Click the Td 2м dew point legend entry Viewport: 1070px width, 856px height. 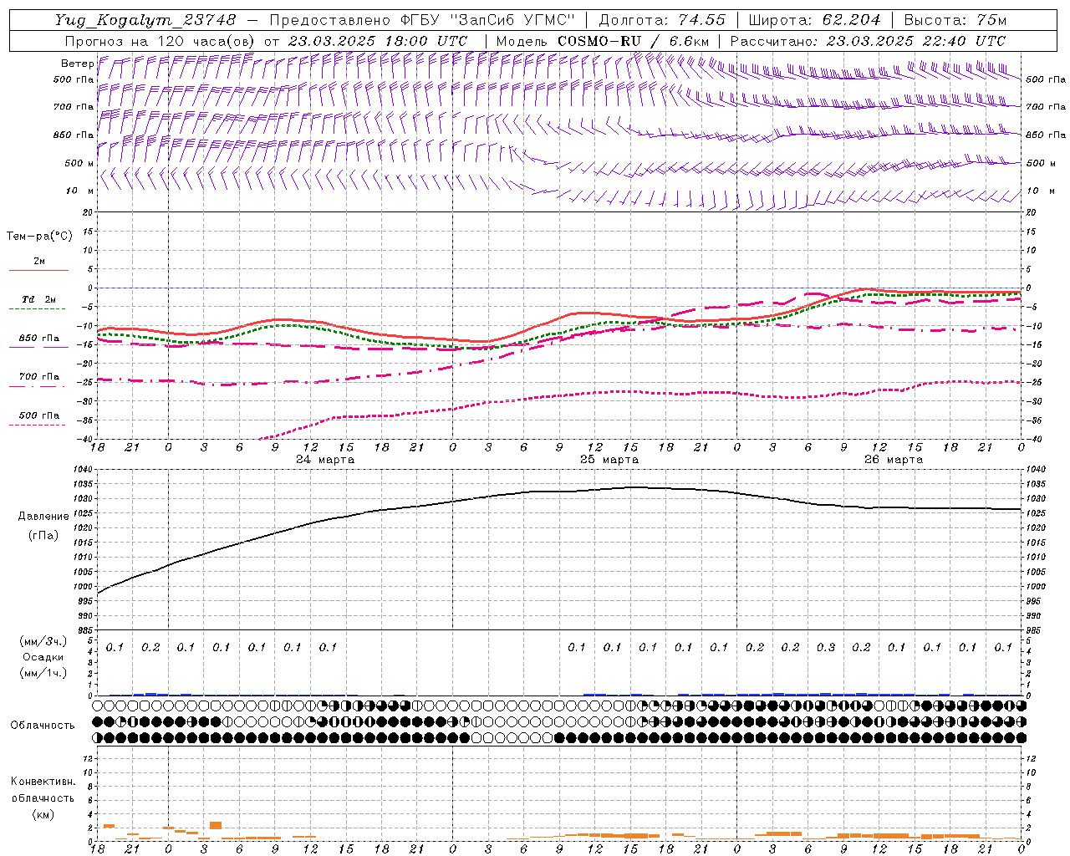click(38, 299)
